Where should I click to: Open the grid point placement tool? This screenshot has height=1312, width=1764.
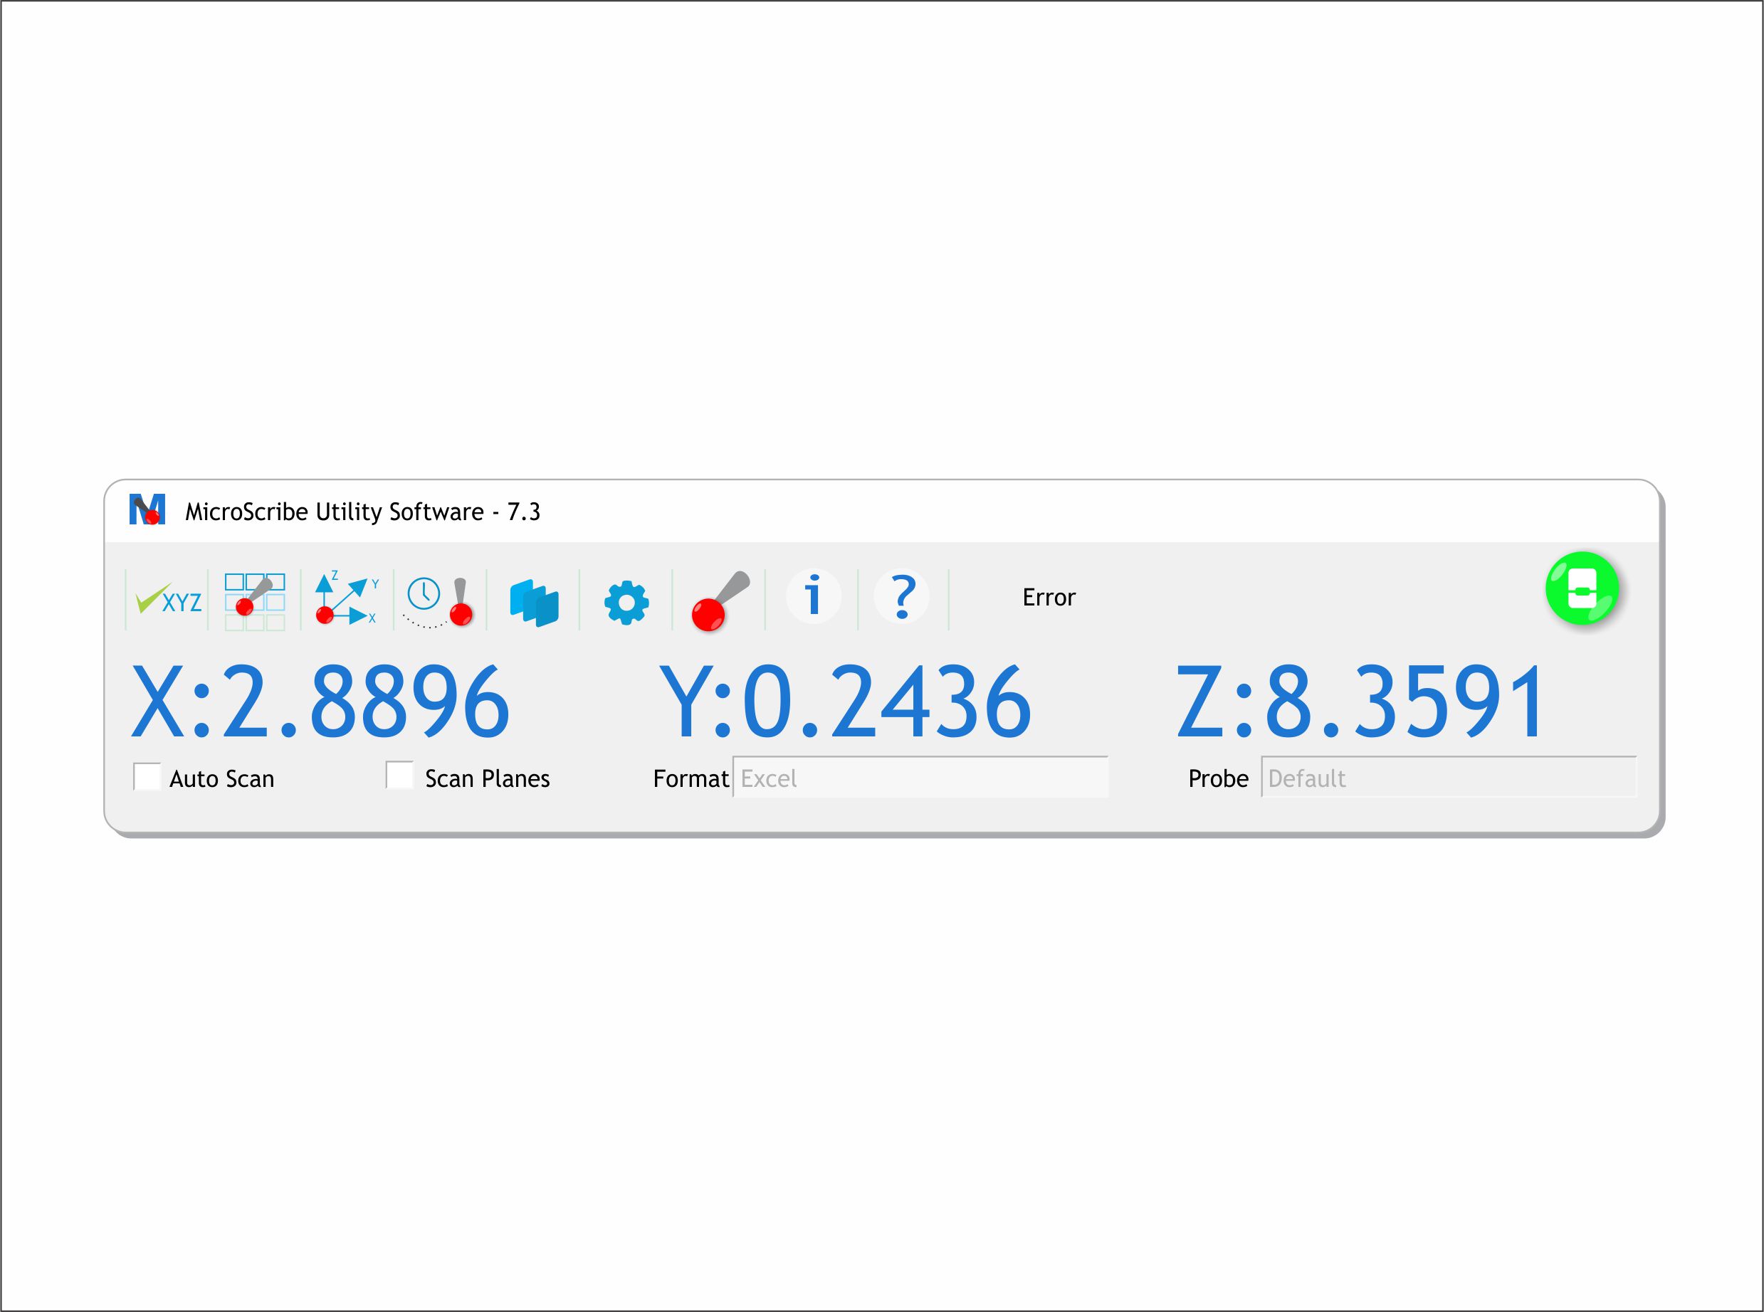(254, 601)
